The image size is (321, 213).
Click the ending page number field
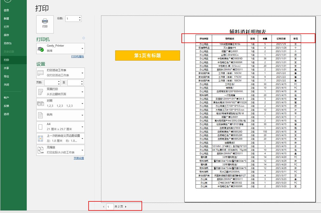tap(74, 82)
